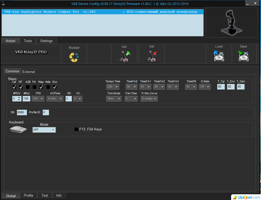Open the Tr.Mix.Curve dropdown

149,99
